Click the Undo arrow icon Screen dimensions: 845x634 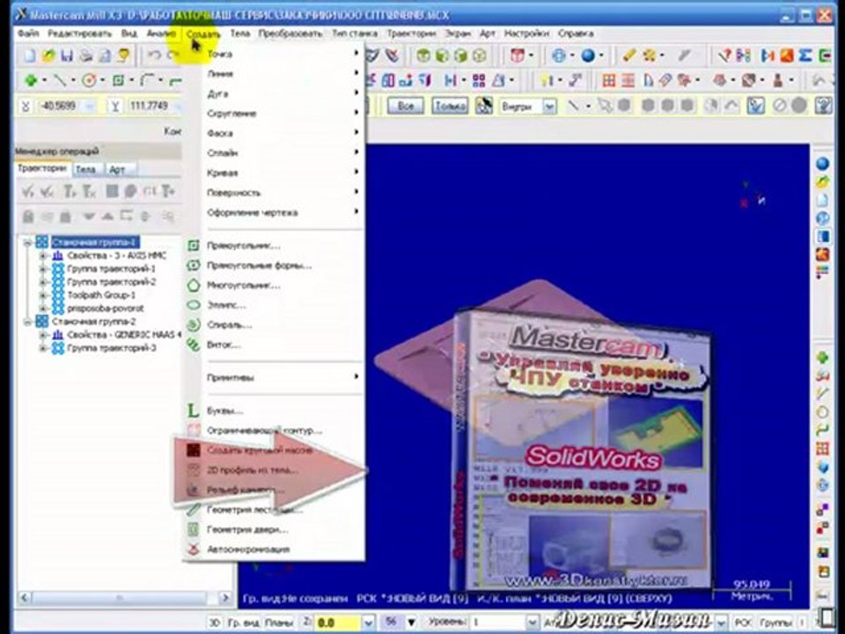155,55
